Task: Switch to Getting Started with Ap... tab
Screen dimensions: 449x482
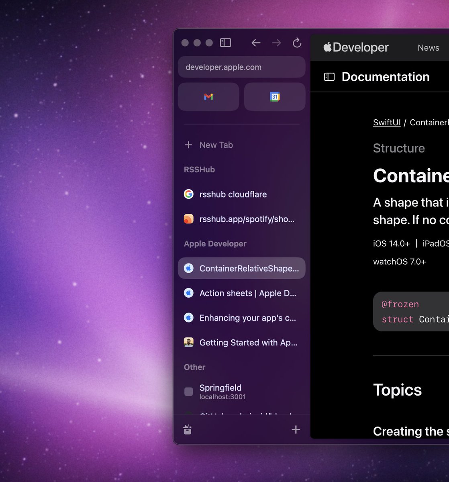Action: (241, 343)
